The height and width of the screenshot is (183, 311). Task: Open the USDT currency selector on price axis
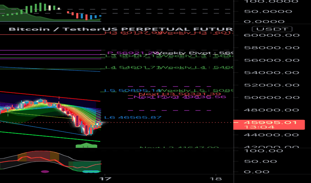[272, 29]
